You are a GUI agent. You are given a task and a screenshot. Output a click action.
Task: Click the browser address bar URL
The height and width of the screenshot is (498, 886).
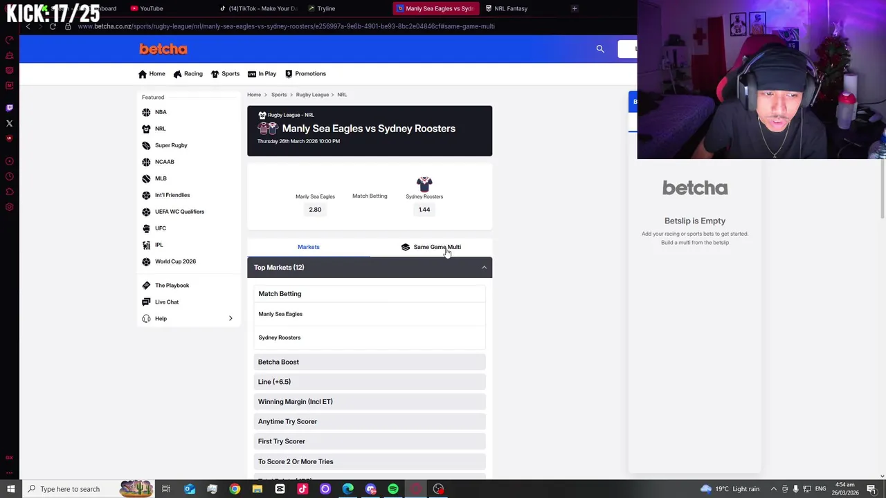point(286,26)
